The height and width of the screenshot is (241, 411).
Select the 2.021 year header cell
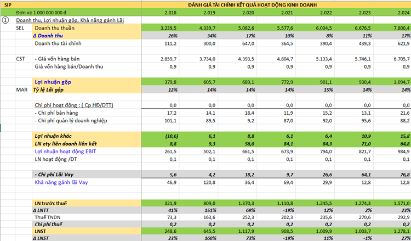pos(287,12)
